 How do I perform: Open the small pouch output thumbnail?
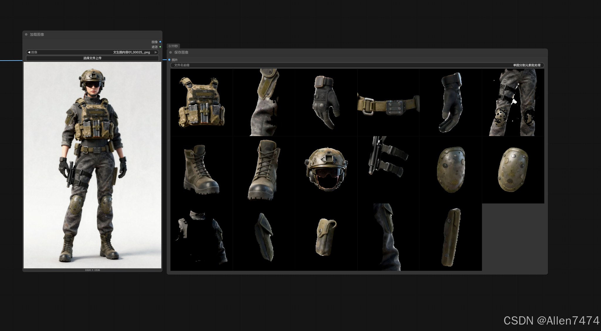pyautogui.click(x=326, y=237)
